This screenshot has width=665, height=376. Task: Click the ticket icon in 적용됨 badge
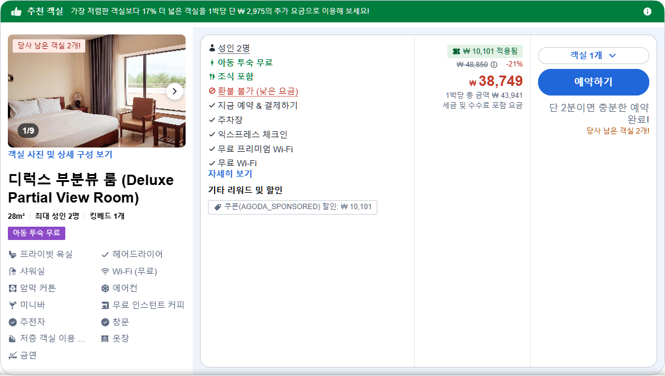click(x=456, y=51)
